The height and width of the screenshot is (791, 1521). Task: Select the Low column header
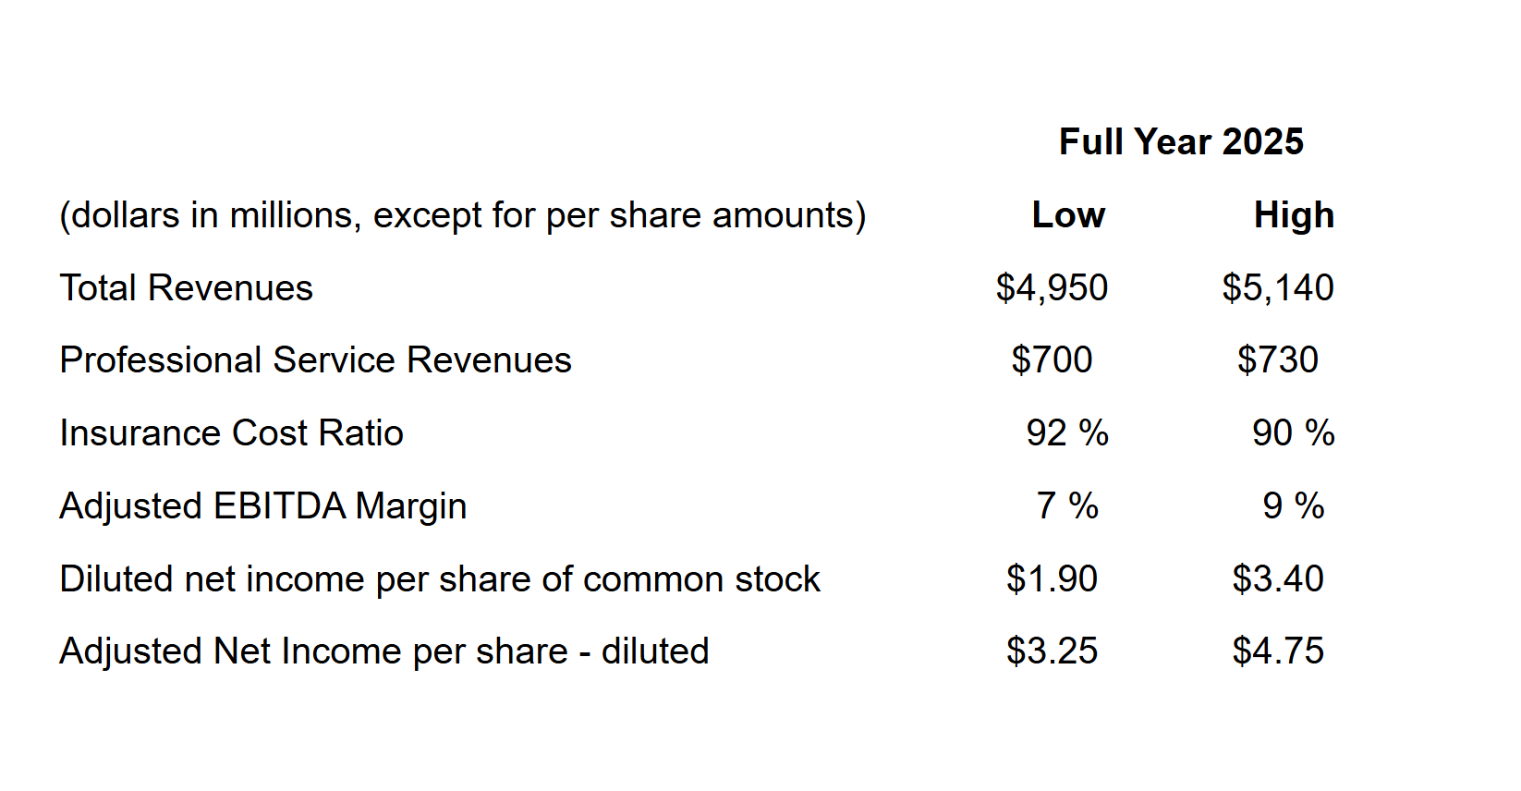click(x=1068, y=215)
